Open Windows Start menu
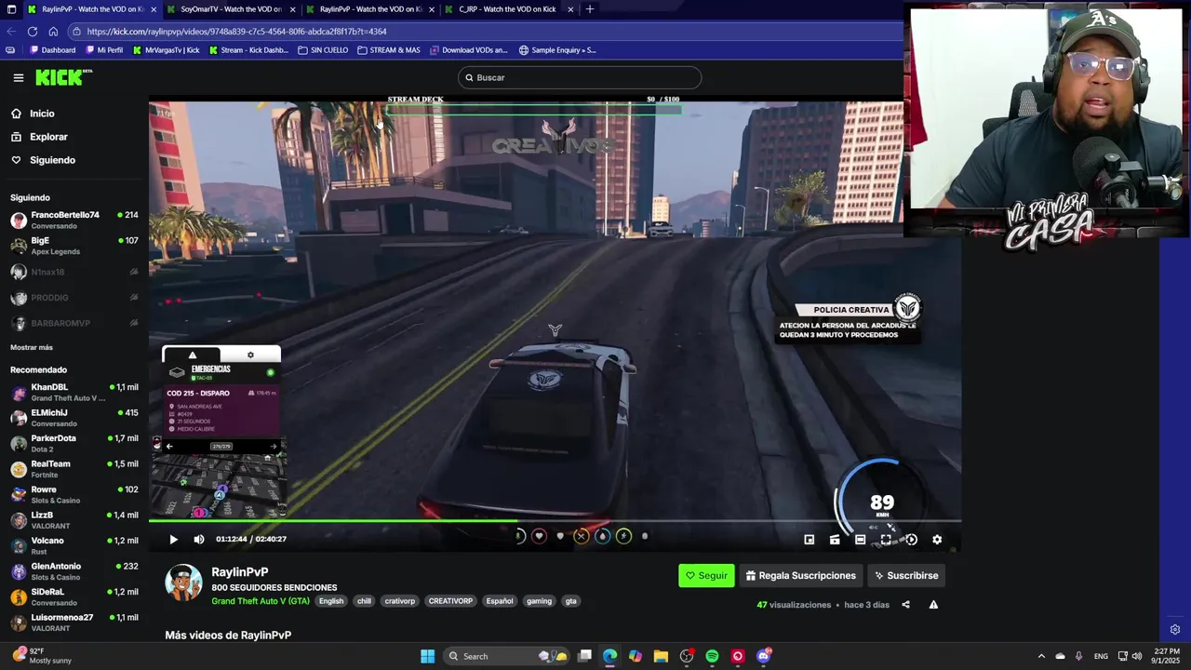Image resolution: width=1191 pixels, height=670 pixels. (x=427, y=656)
